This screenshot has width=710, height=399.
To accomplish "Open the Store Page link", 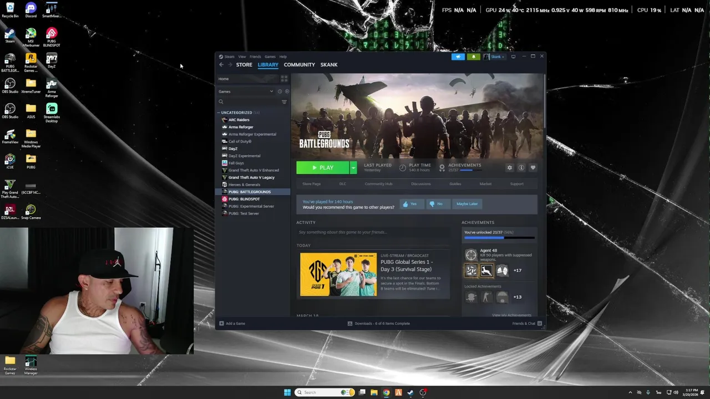I will (x=312, y=184).
